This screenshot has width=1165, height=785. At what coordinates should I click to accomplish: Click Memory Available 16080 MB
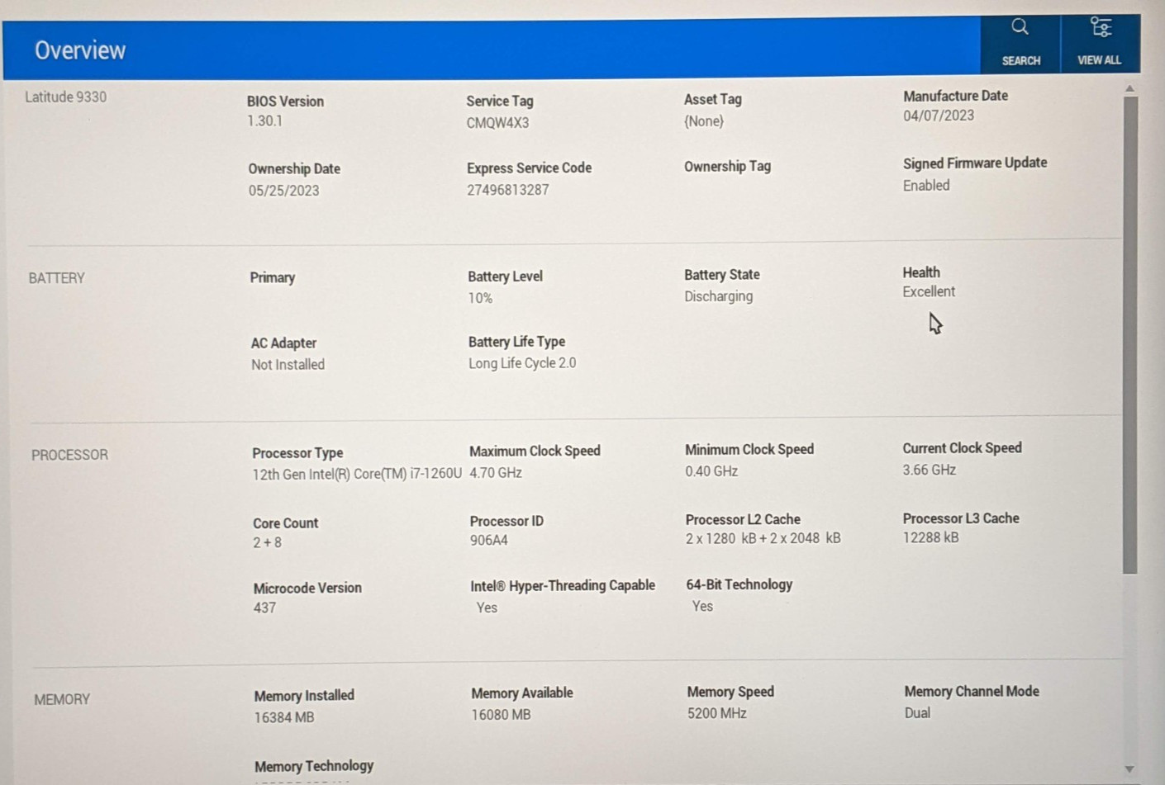point(501,715)
